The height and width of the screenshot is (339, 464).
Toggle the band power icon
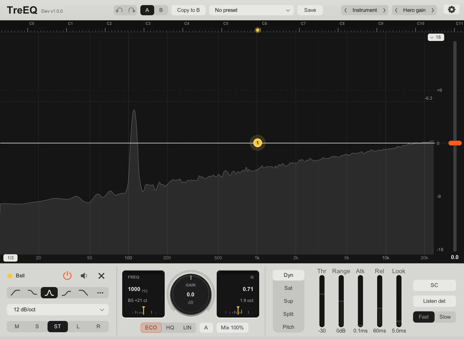coord(67,275)
